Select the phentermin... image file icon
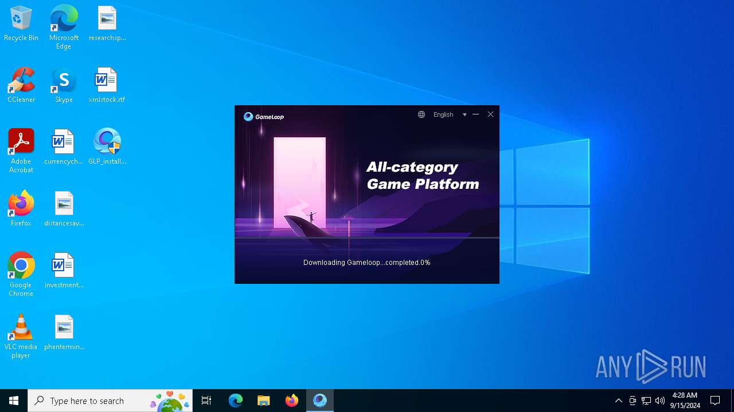Image resolution: width=734 pixels, height=412 pixels. pos(64,333)
